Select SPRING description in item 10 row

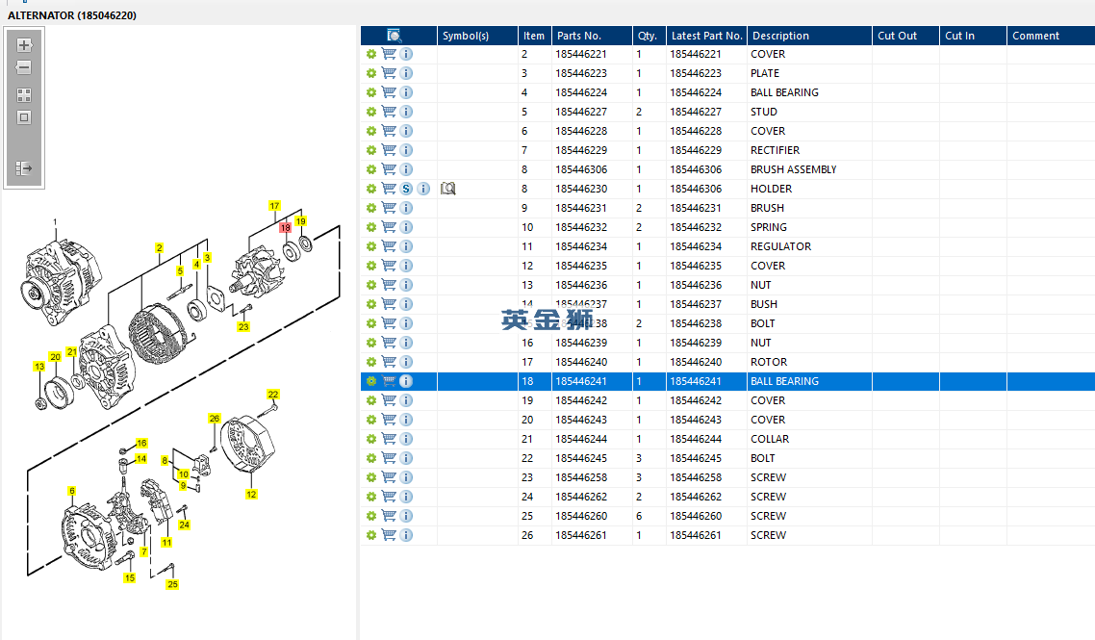pyautogui.click(x=769, y=227)
